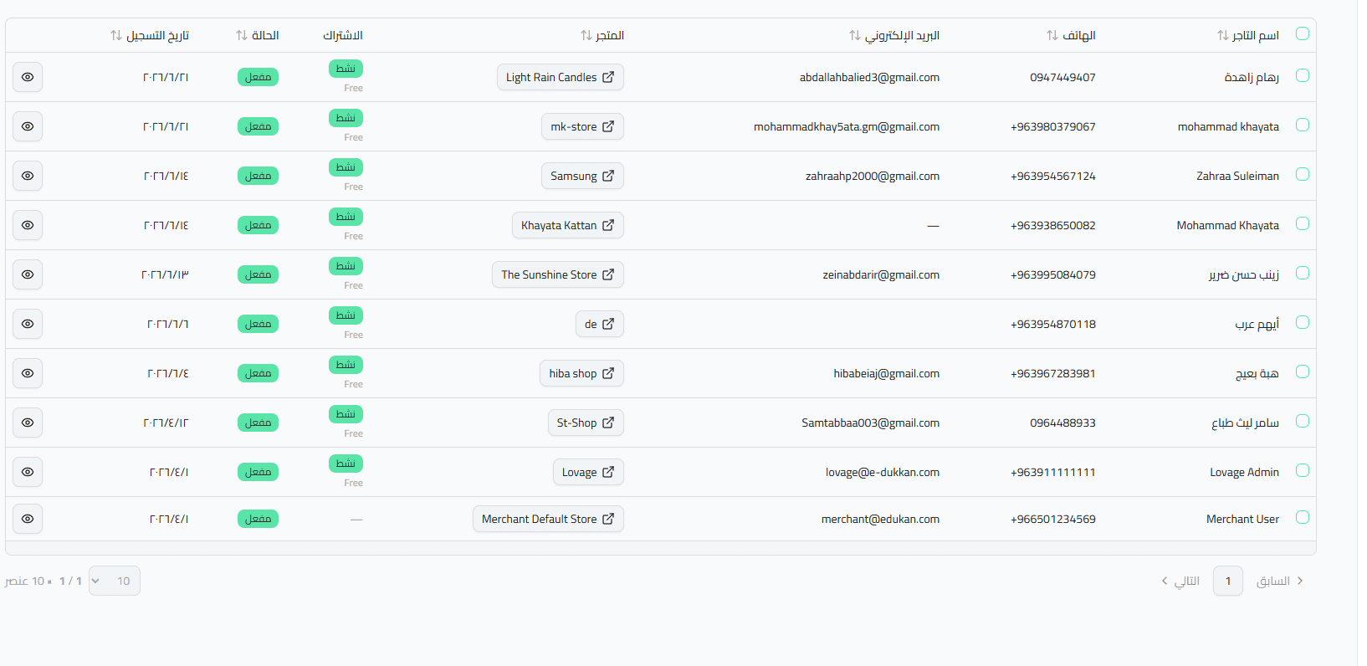Open eye icon for St-Shop row
The height and width of the screenshot is (666, 1367).
[x=28, y=423]
